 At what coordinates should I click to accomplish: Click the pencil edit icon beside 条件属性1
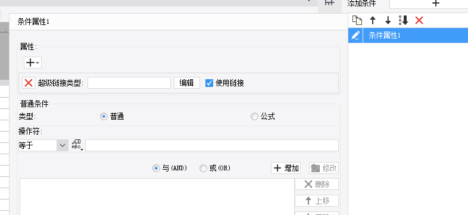pos(355,35)
